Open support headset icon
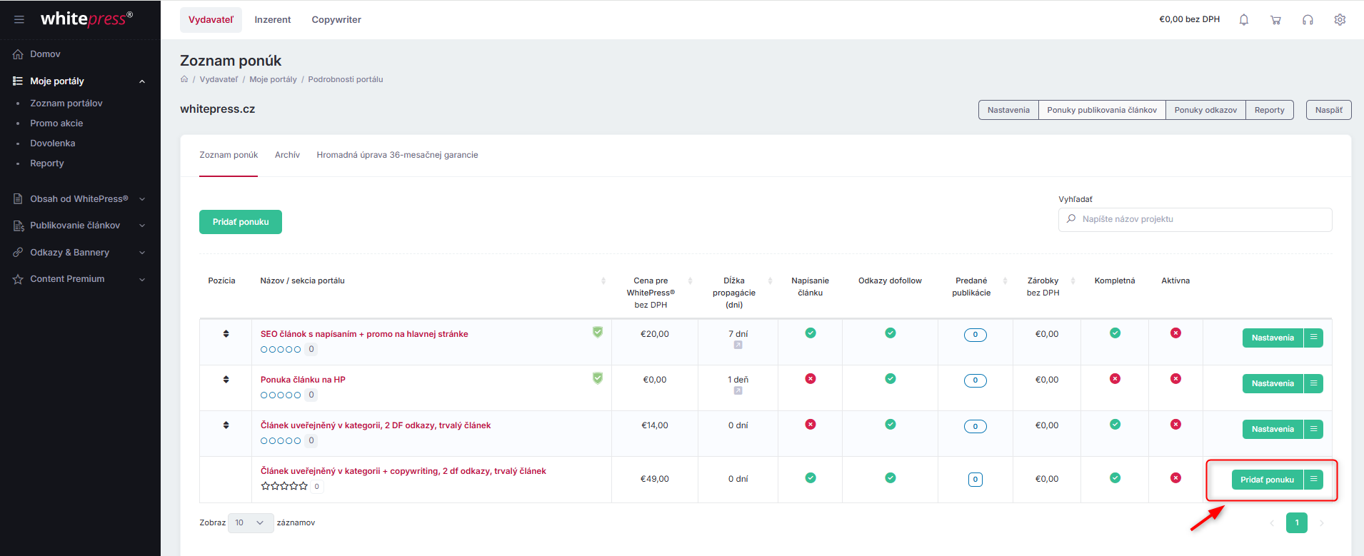The width and height of the screenshot is (1364, 556). 1308,20
